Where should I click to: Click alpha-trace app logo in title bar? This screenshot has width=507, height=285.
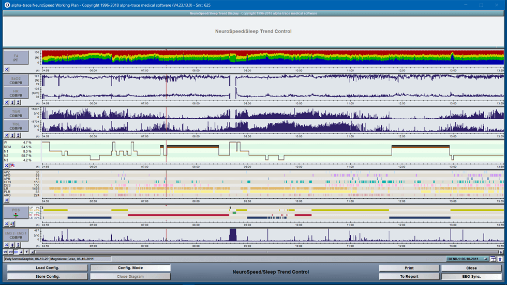pyautogui.click(x=7, y=5)
